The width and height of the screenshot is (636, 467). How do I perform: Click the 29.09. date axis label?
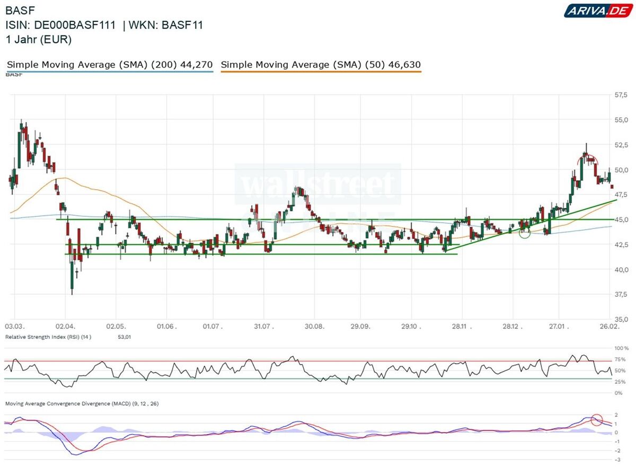tap(360, 327)
